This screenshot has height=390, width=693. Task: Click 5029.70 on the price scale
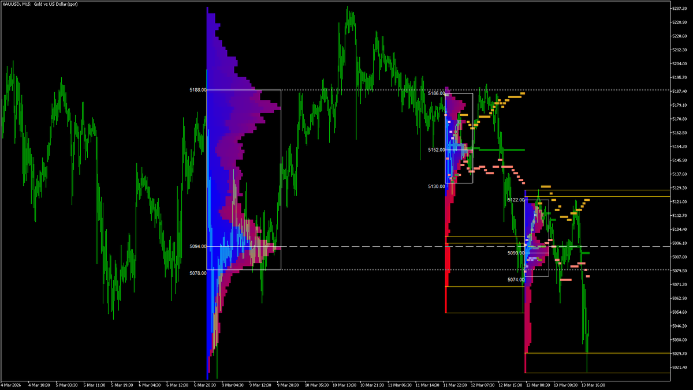click(679, 354)
